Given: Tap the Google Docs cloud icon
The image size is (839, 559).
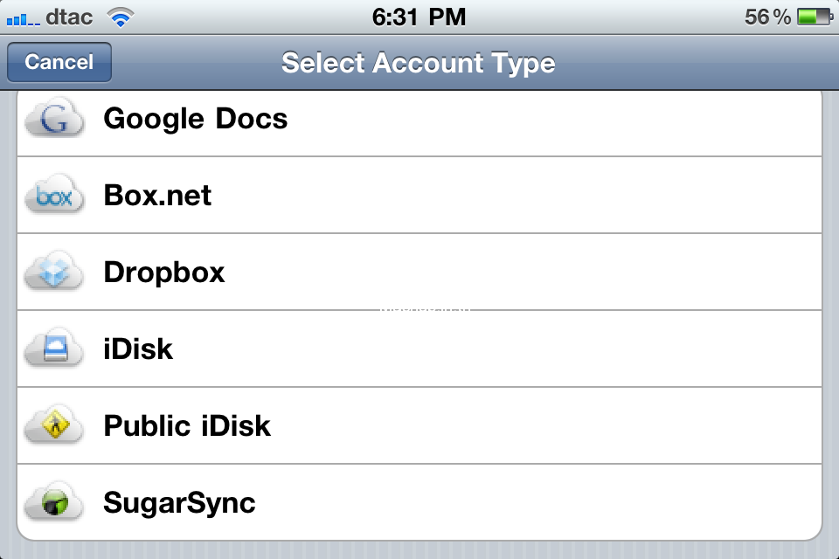Looking at the screenshot, I should point(54,120).
